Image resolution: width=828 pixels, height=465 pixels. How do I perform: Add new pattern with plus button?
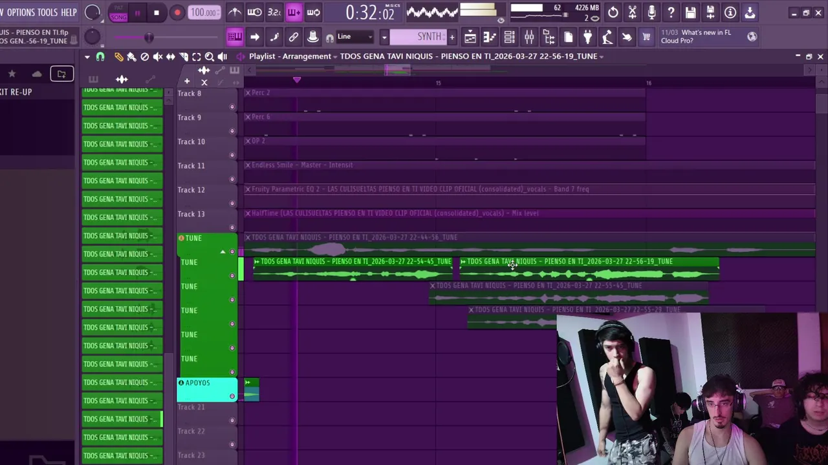coord(452,37)
